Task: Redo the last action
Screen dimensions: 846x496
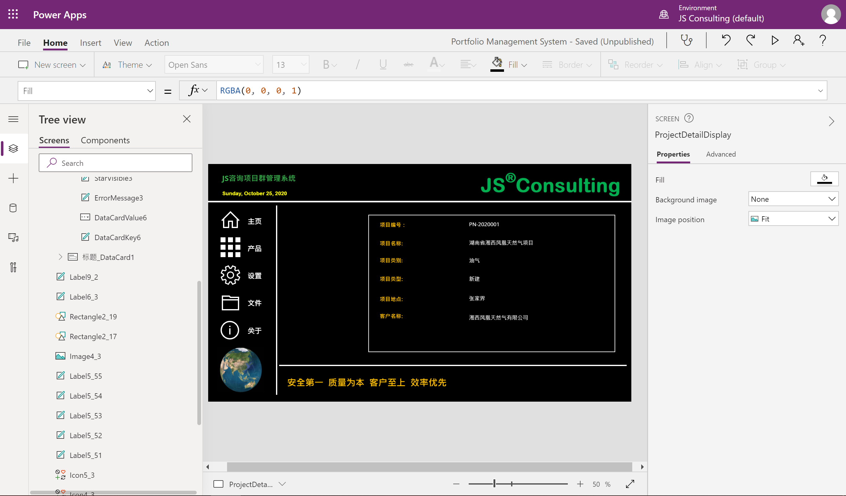Action: click(750, 41)
